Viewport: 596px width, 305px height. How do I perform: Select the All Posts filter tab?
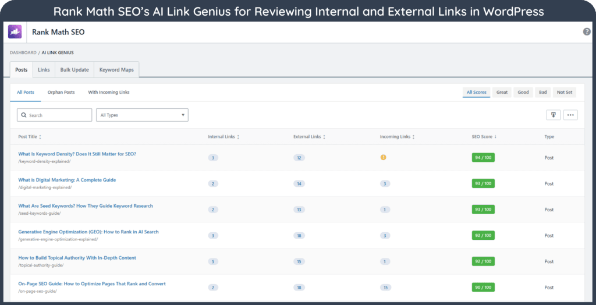[x=26, y=93]
